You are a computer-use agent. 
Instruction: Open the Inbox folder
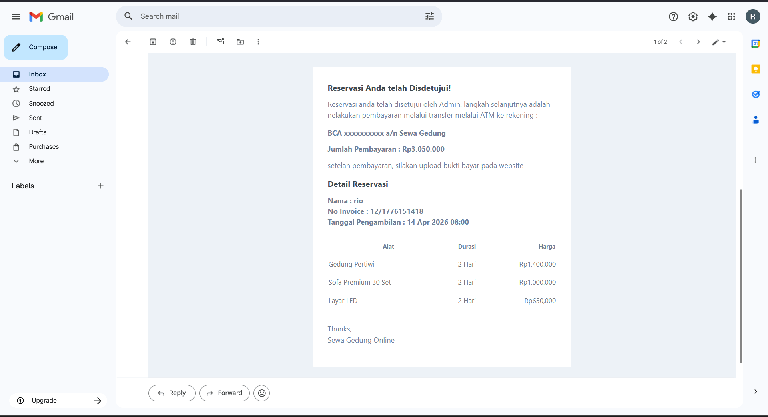54,74
